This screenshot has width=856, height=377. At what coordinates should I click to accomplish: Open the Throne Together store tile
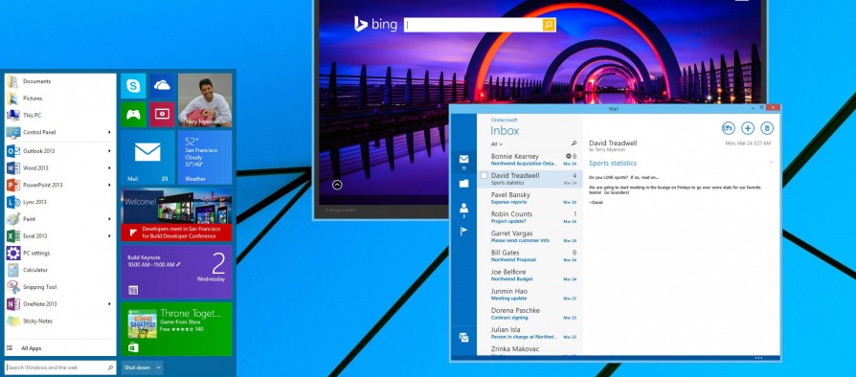tap(176, 329)
